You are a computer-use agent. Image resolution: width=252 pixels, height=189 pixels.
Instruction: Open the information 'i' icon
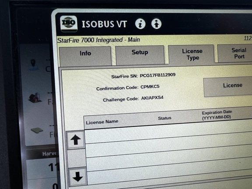[x=140, y=24]
